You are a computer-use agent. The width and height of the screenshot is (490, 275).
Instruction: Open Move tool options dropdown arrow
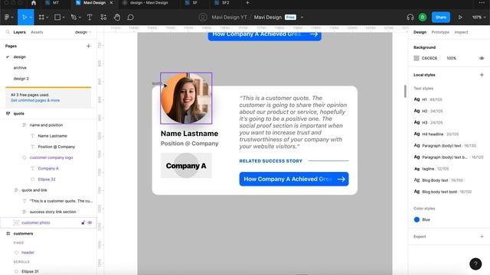[31, 18]
